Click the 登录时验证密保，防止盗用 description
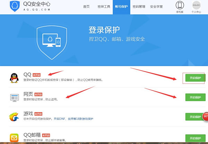Viewport: 208px width, 144px height. click(41, 99)
